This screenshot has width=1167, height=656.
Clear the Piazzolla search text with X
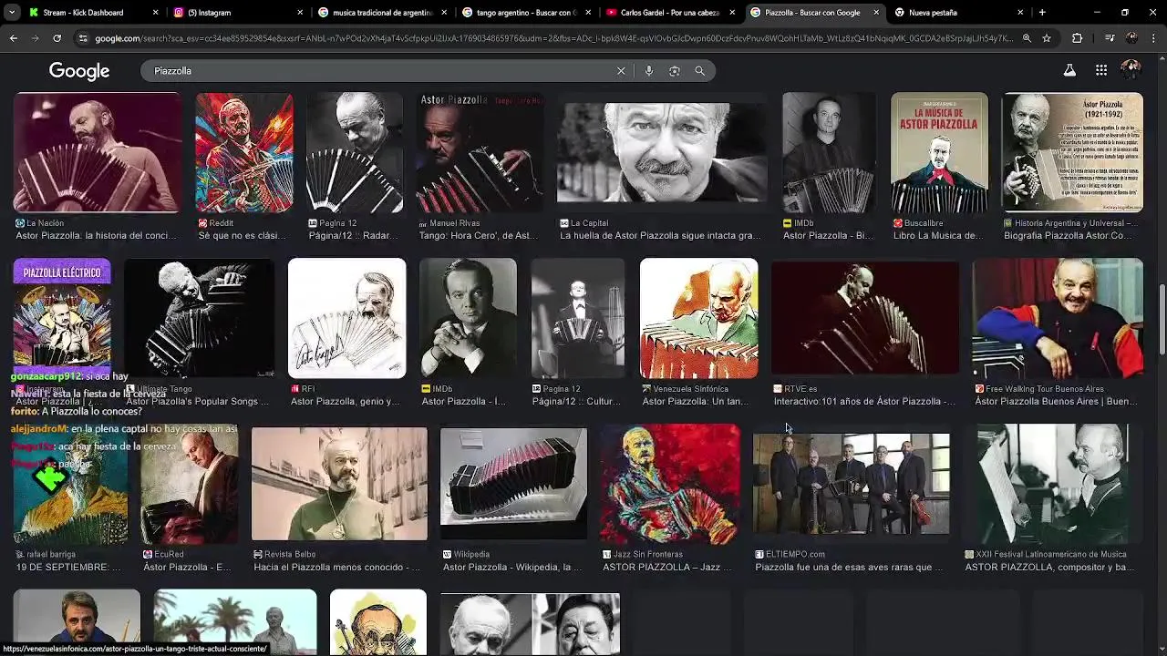point(621,71)
